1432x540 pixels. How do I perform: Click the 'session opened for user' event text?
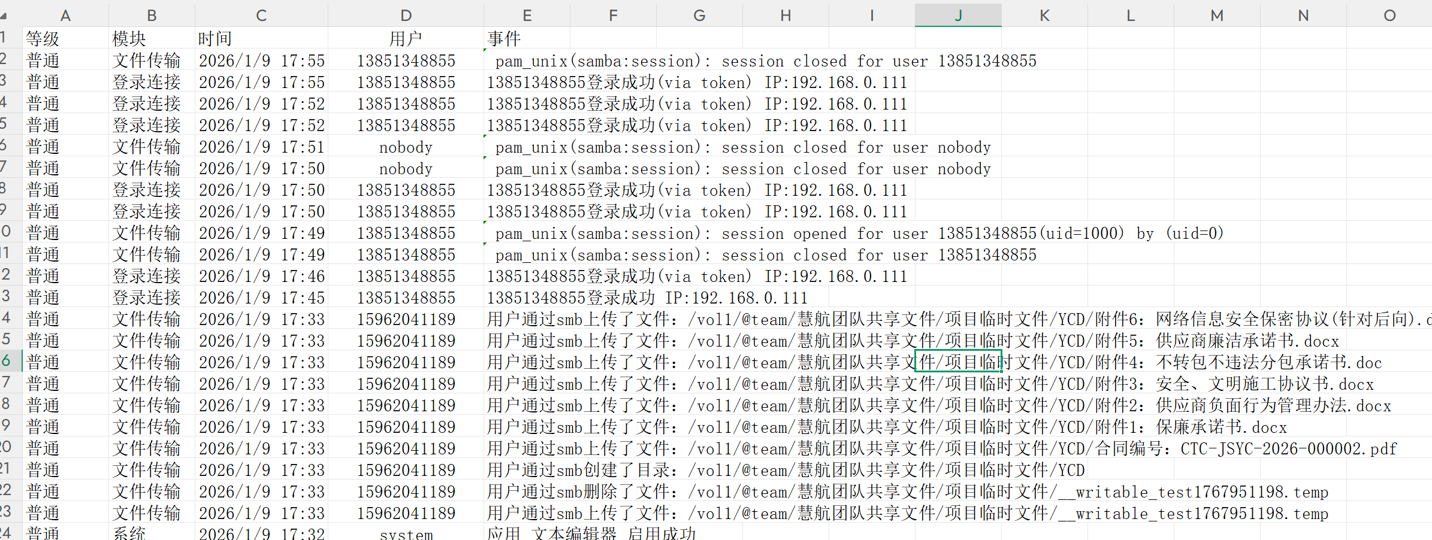pos(859,233)
